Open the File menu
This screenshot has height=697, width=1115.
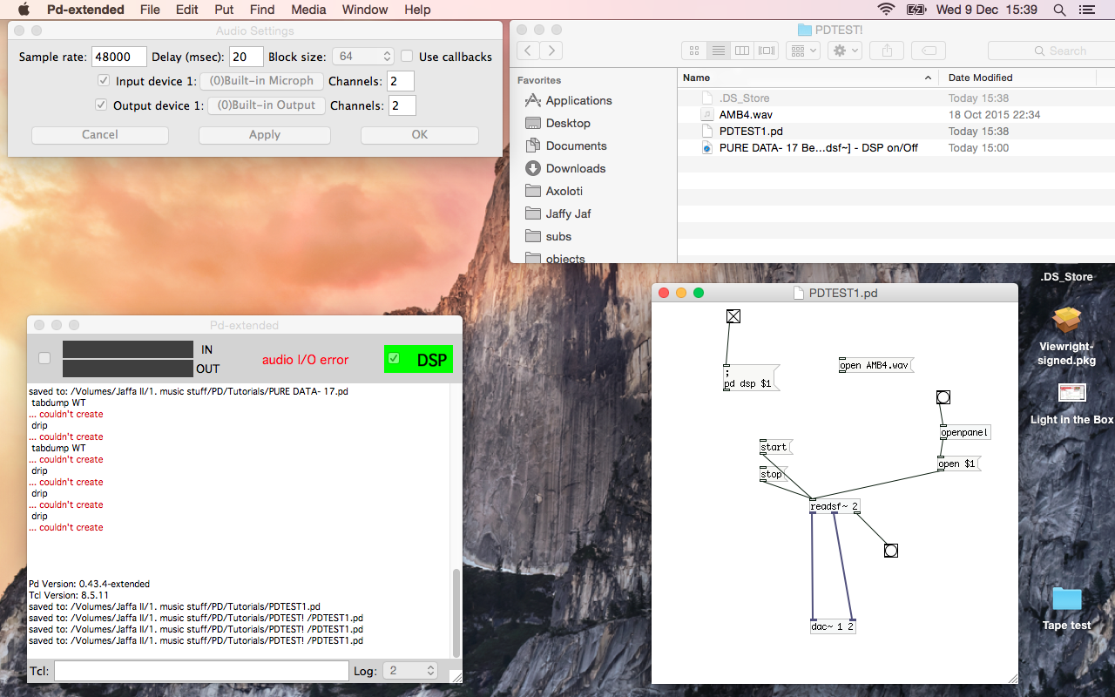coord(150,10)
